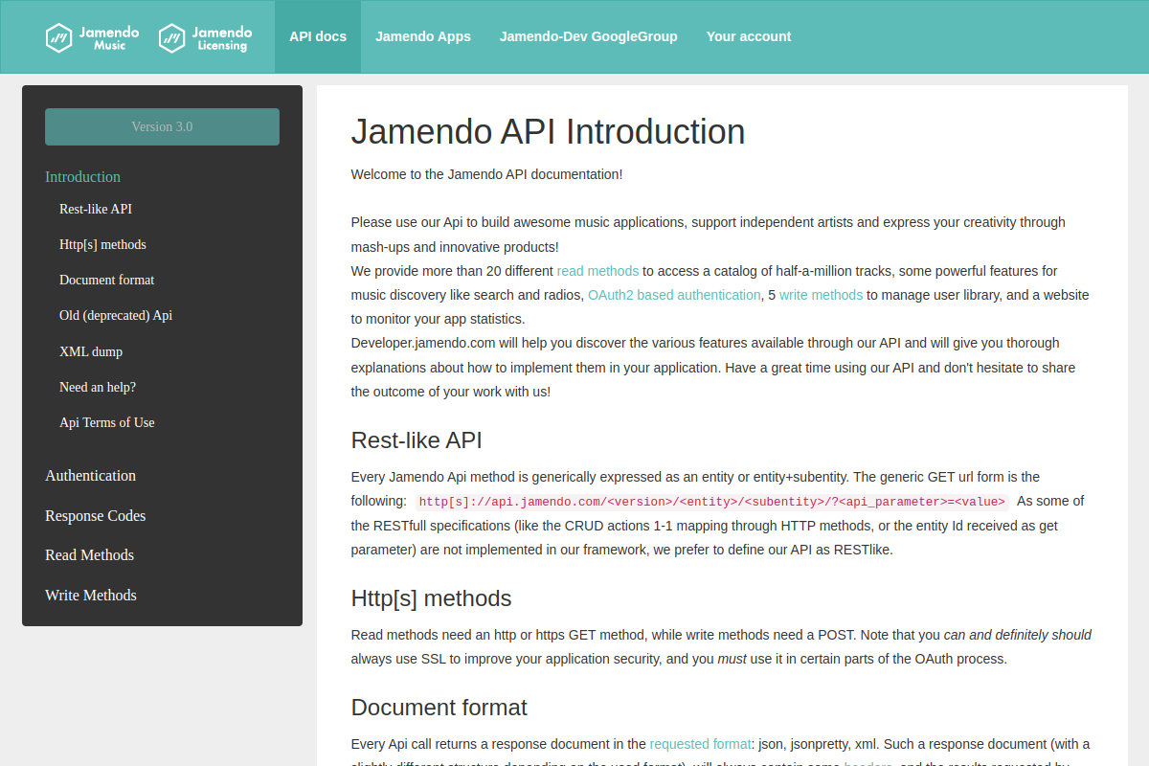Screen dimensions: 1149x766
Task: Open the Jamendo Music logo link
Action: [92, 37]
